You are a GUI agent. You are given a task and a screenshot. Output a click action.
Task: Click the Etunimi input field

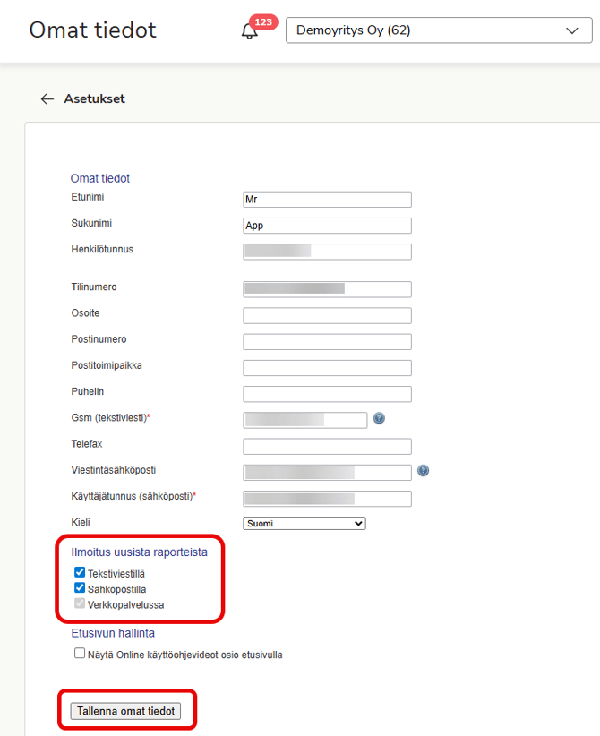(327, 200)
